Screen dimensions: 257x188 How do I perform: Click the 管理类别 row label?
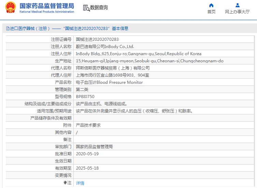pyautogui.click(x=63, y=90)
